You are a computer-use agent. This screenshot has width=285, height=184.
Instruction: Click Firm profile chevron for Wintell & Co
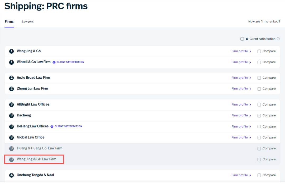[250, 62]
